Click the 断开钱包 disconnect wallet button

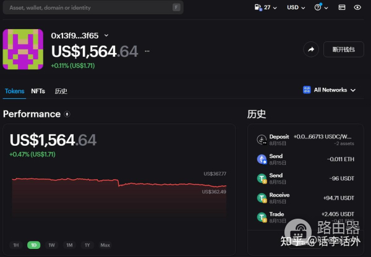(x=343, y=49)
